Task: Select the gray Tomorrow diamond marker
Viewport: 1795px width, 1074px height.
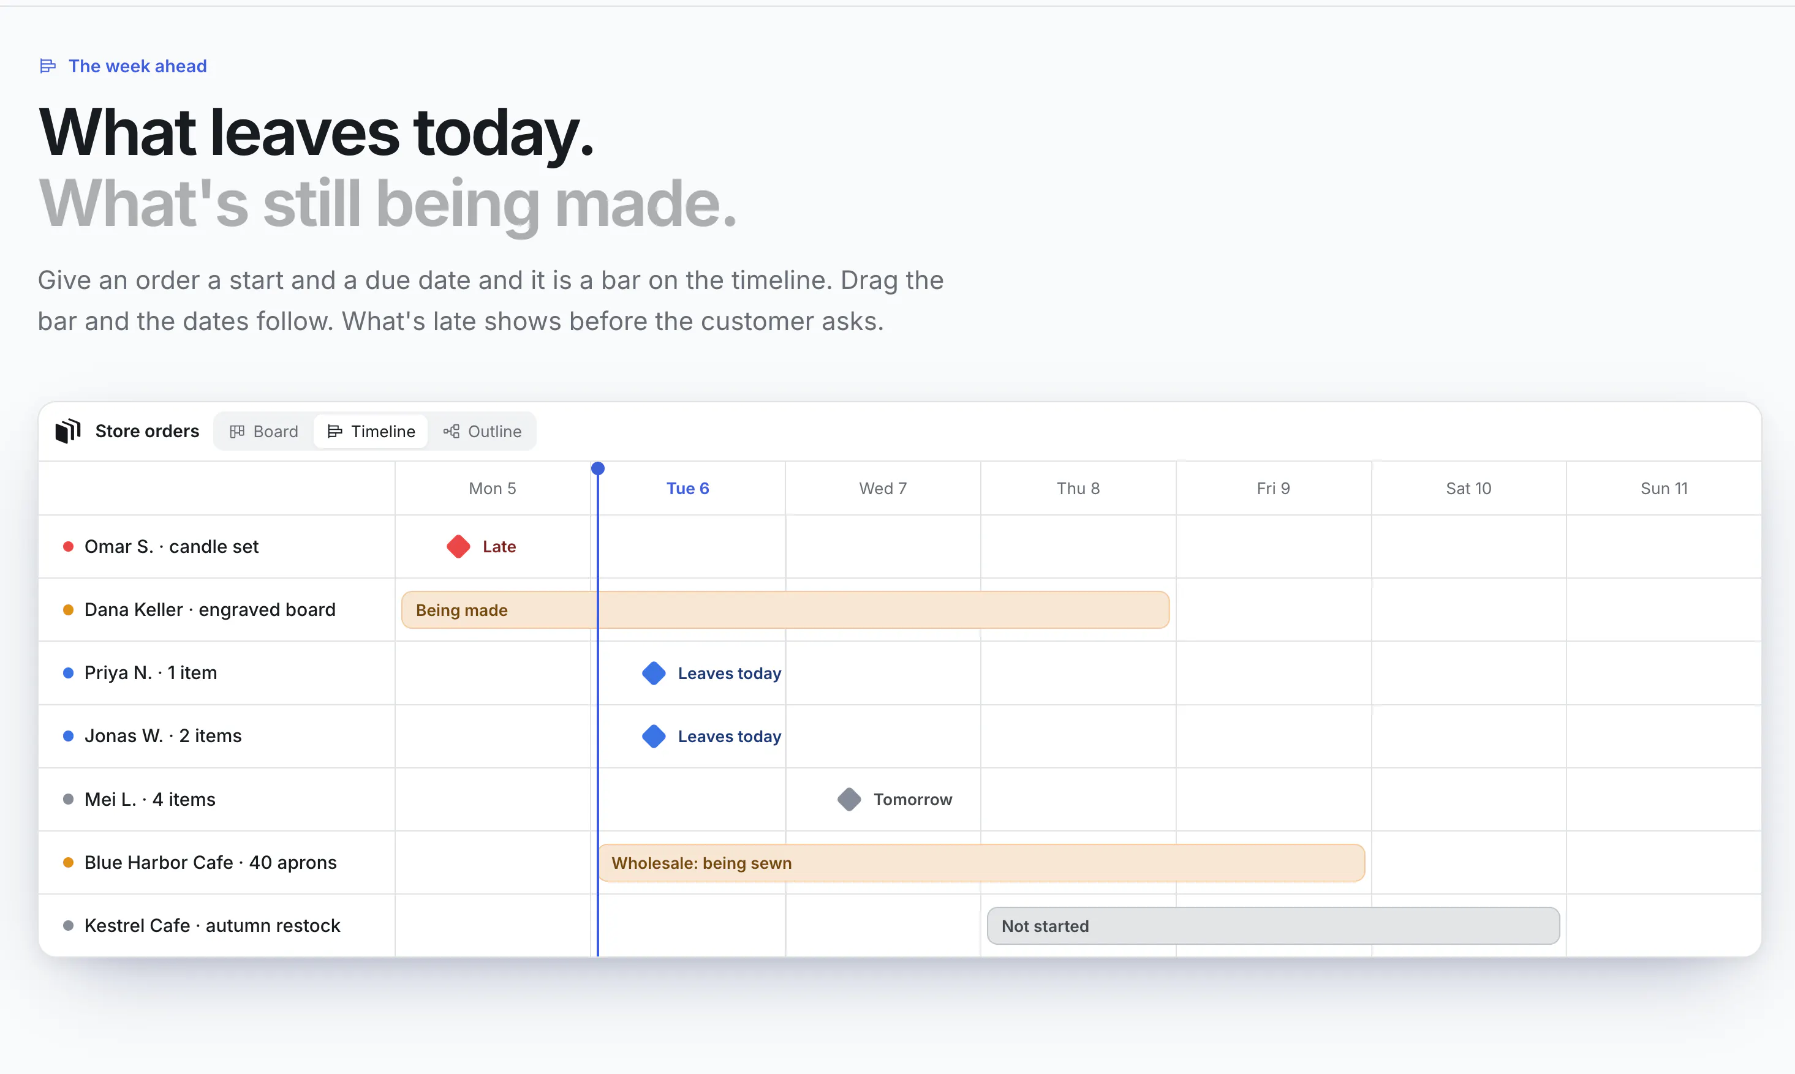Action: tap(849, 799)
